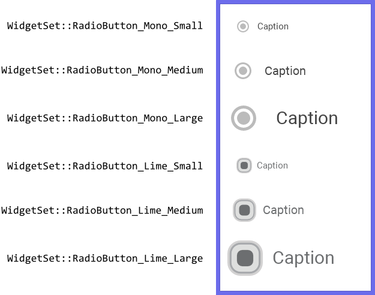This screenshot has height=295, width=375.
Task: Select the largest round radio button
Action: pyautogui.click(x=244, y=118)
